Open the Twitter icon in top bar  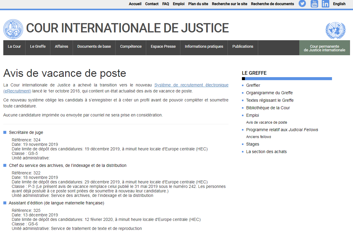(x=302, y=4)
